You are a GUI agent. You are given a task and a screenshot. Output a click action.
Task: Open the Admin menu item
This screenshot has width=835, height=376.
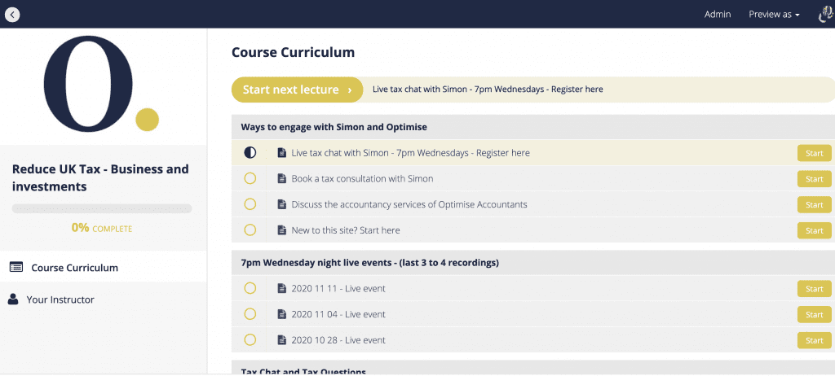click(718, 15)
